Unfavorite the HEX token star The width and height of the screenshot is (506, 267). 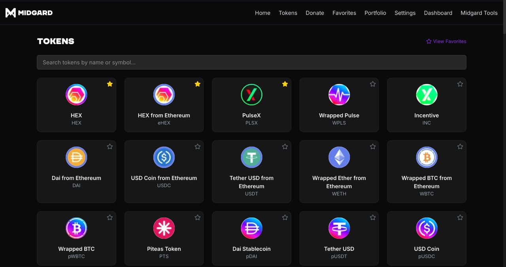110,84
